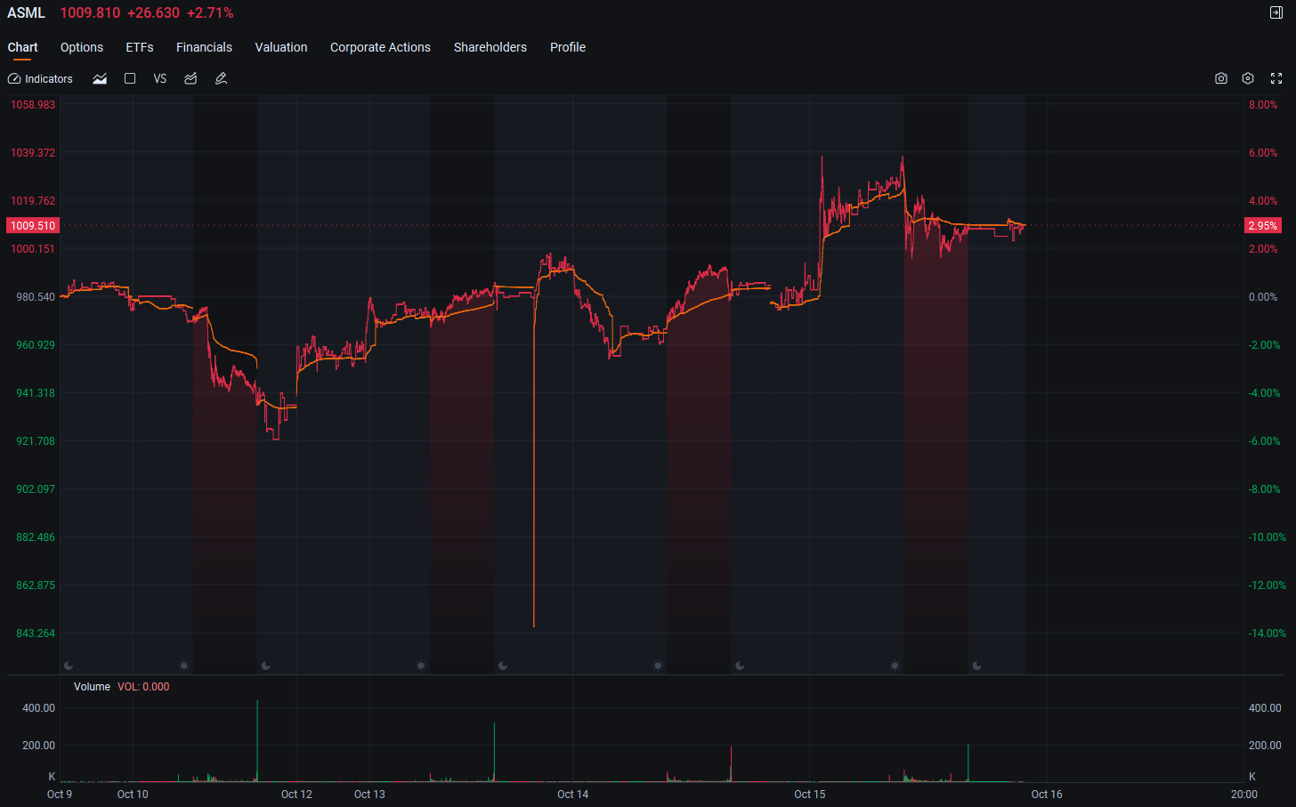Click the moon marker just before Oct 12
The image size is (1296, 807).
(x=266, y=666)
